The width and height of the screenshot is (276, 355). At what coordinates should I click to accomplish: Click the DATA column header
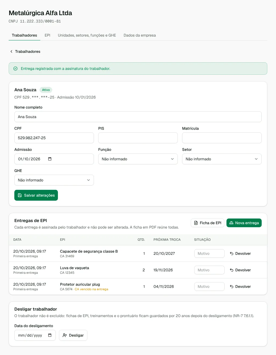(x=17, y=240)
